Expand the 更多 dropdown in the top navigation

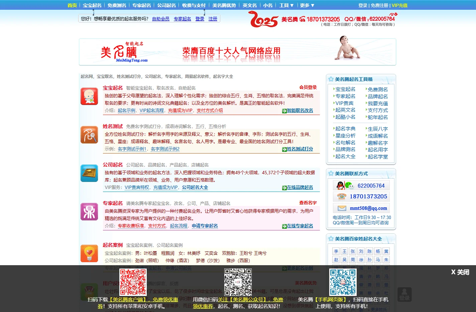click(307, 5)
